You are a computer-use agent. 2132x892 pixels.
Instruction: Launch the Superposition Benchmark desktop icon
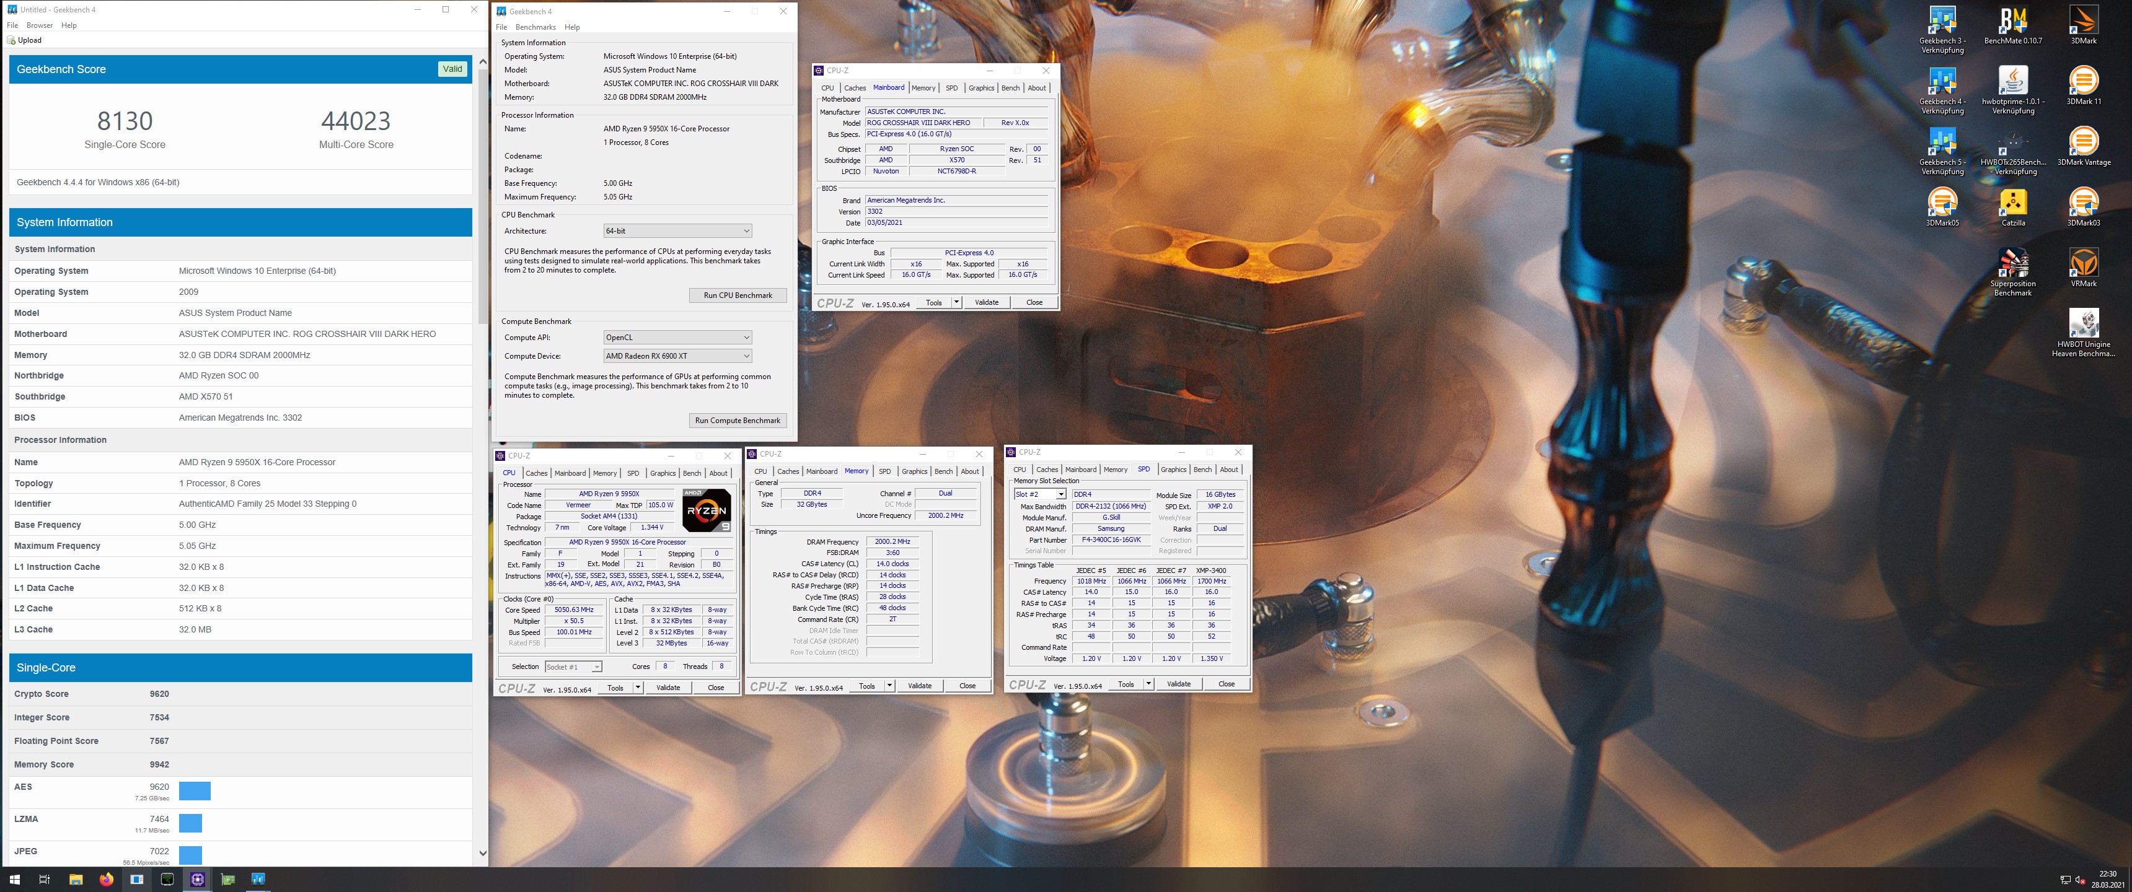2013,272
